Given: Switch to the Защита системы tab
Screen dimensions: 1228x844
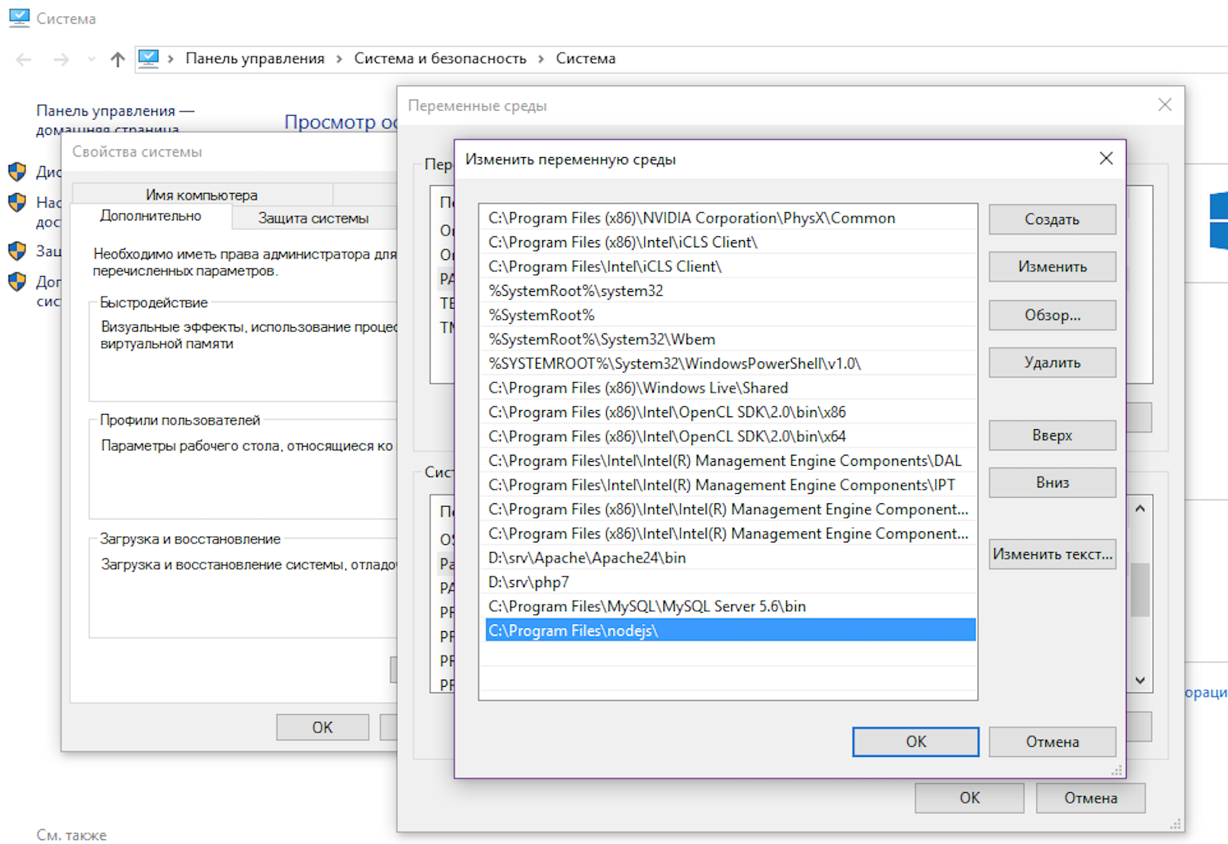Looking at the screenshot, I should click(x=313, y=218).
